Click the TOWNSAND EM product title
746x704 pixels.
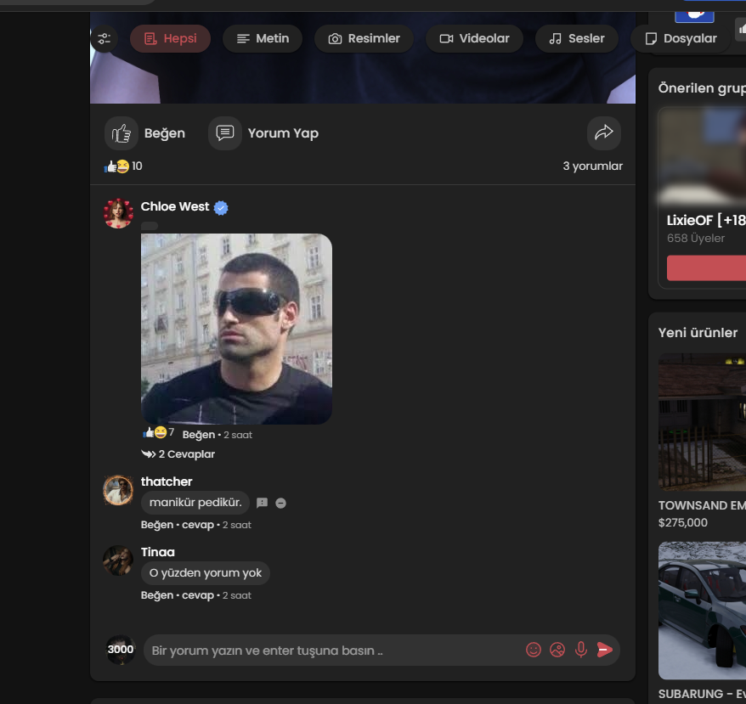tap(702, 505)
